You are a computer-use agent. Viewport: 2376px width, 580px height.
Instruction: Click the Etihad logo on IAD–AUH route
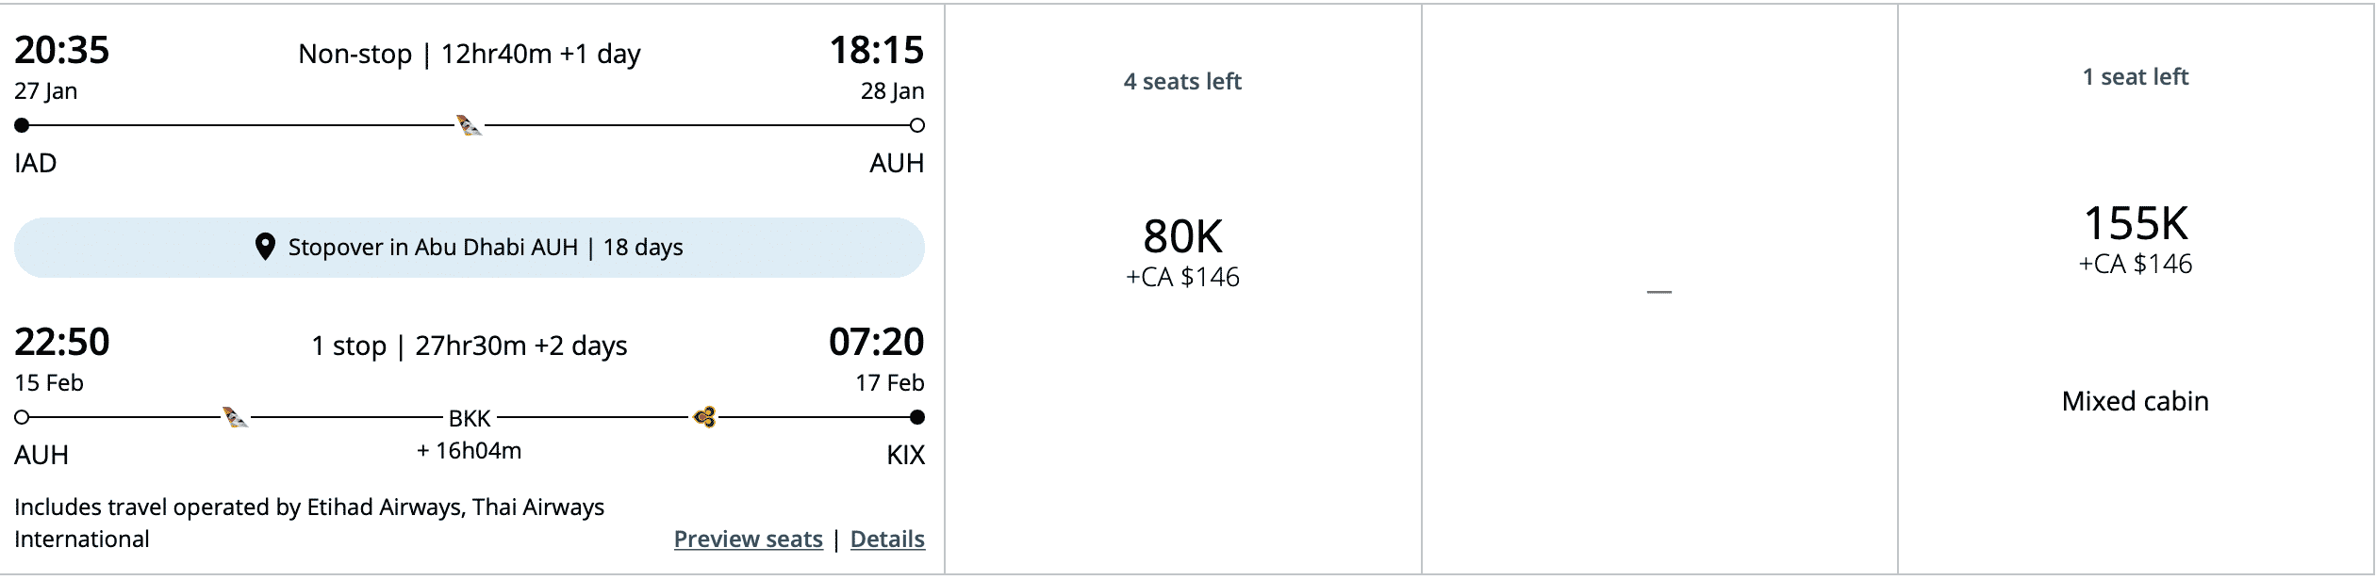click(470, 125)
